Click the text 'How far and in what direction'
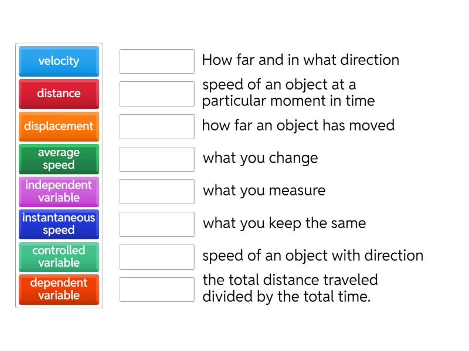The width and height of the screenshot is (469, 351). coord(300,60)
